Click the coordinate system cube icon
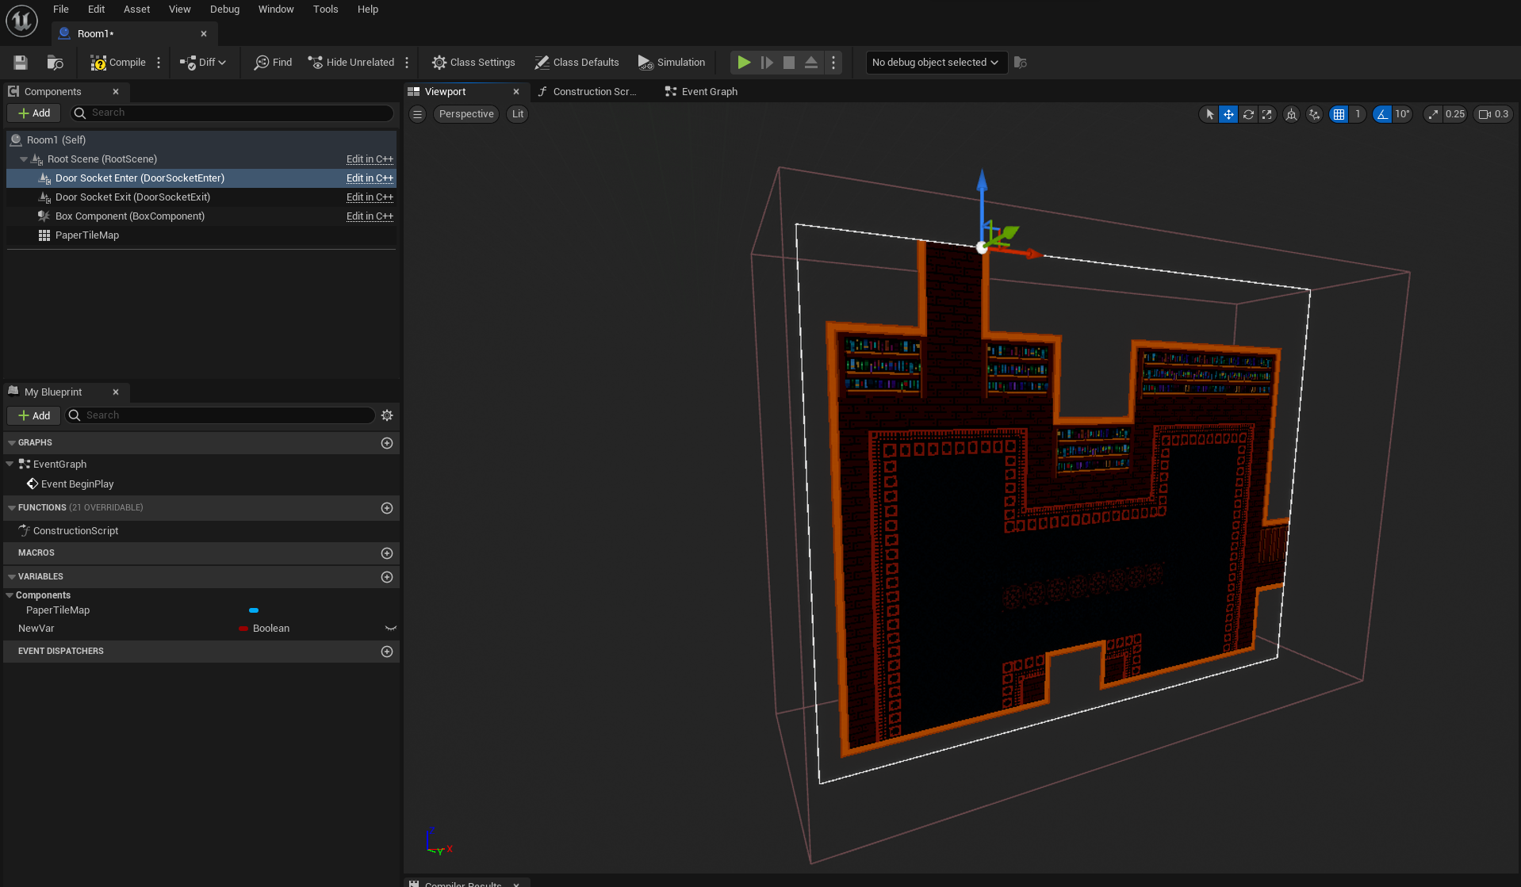The image size is (1521, 887). (1291, 114)
